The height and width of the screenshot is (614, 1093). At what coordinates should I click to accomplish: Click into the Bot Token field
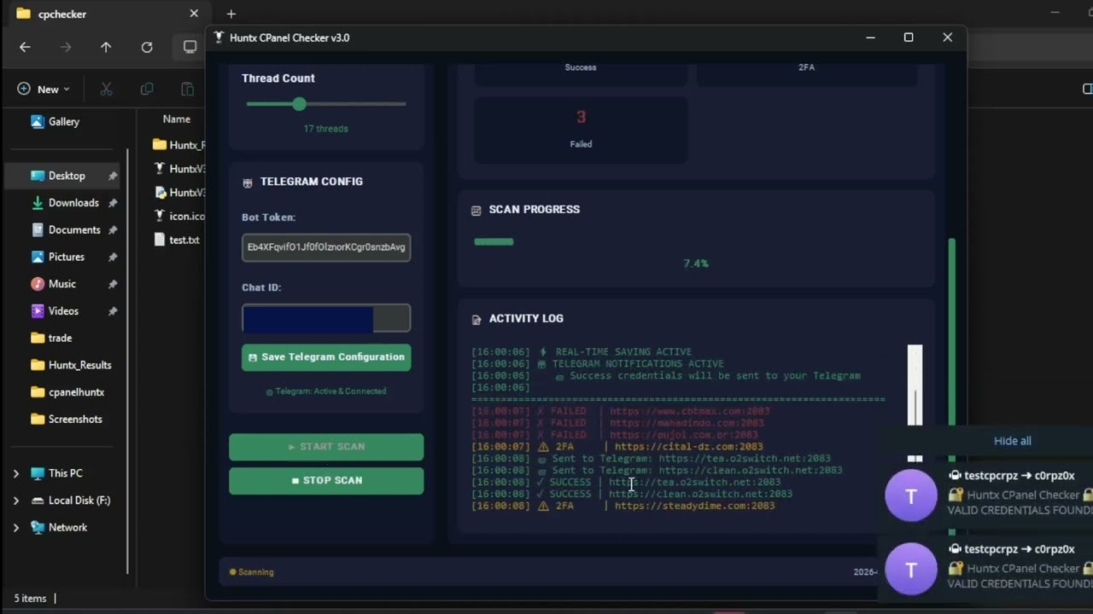pyautogui.click(x=326, y=247)
